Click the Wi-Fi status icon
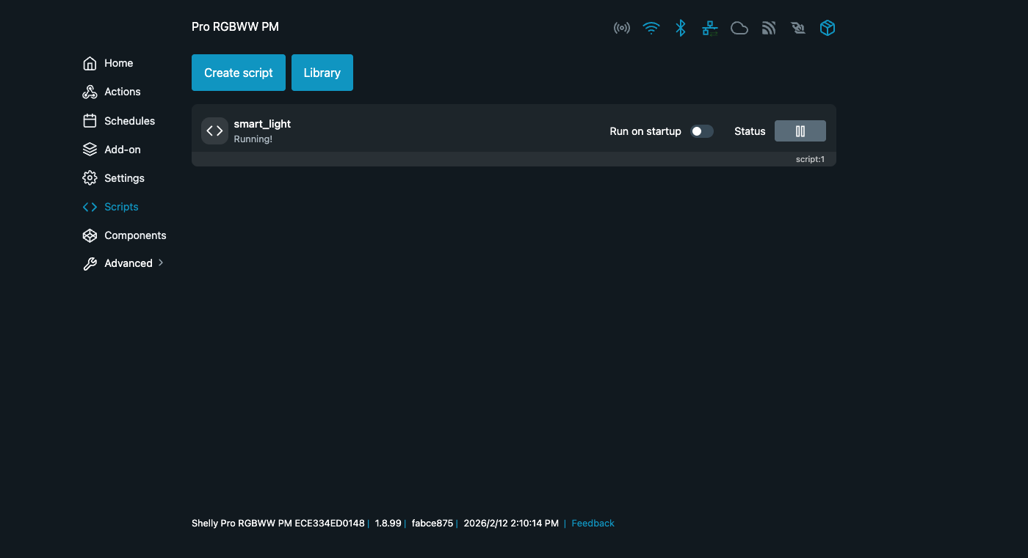Viewport: 1028px width, 558px height. point(651,29)
